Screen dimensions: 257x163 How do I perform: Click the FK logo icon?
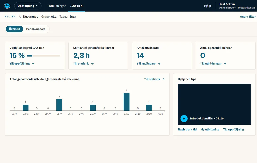[x=7, y=6]
